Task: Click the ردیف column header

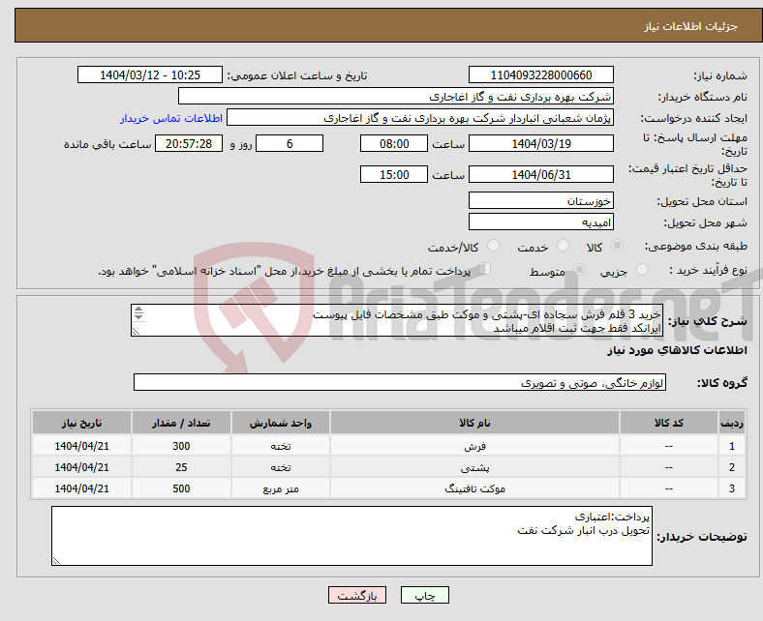Action: (x=731, y=423)
